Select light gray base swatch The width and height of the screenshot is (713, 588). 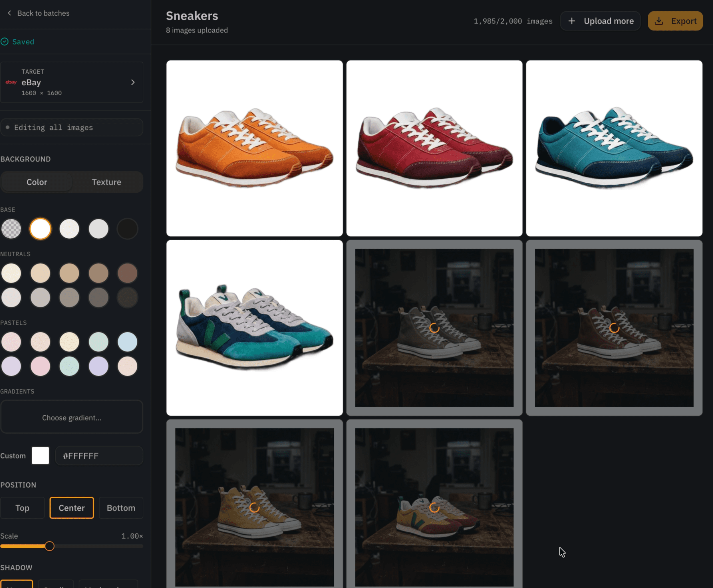pos(98,229)
